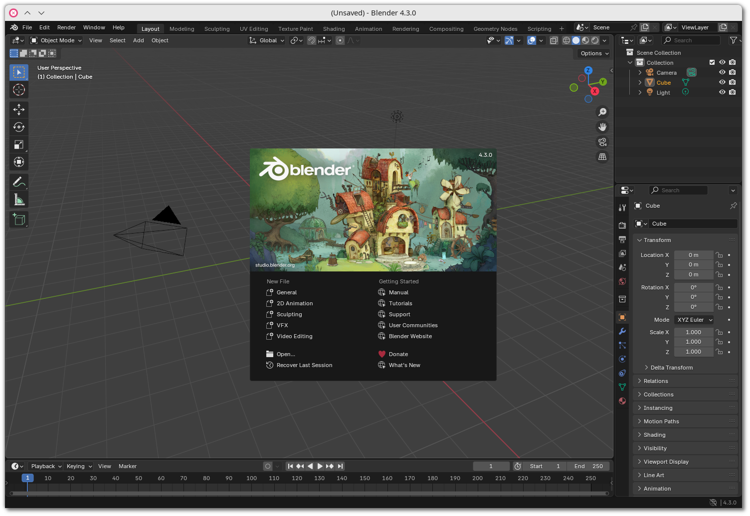This screenshot has height=516, width=750.
Task: Uncheck the Collection exclude checkbox
Action: [712, 62]
